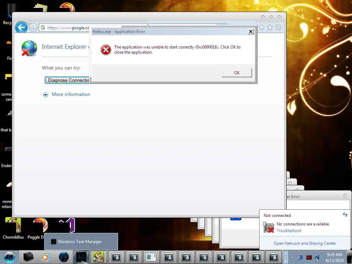Focus the google.com address bar
The image size is (352, 264).
point(65,28)
